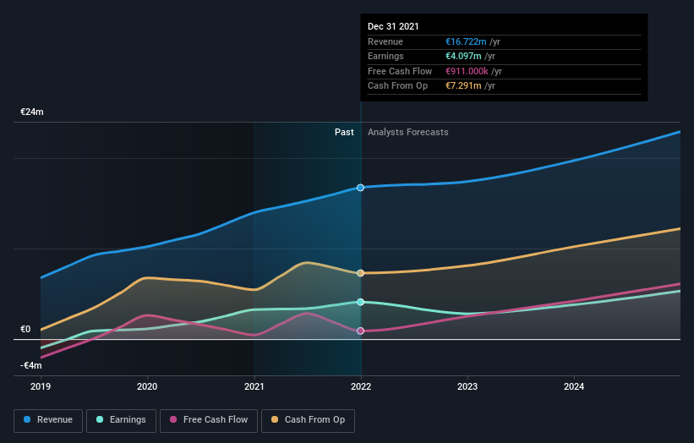
Task: Click the Earnings row label in tooltip
Action: pos(385,56)
